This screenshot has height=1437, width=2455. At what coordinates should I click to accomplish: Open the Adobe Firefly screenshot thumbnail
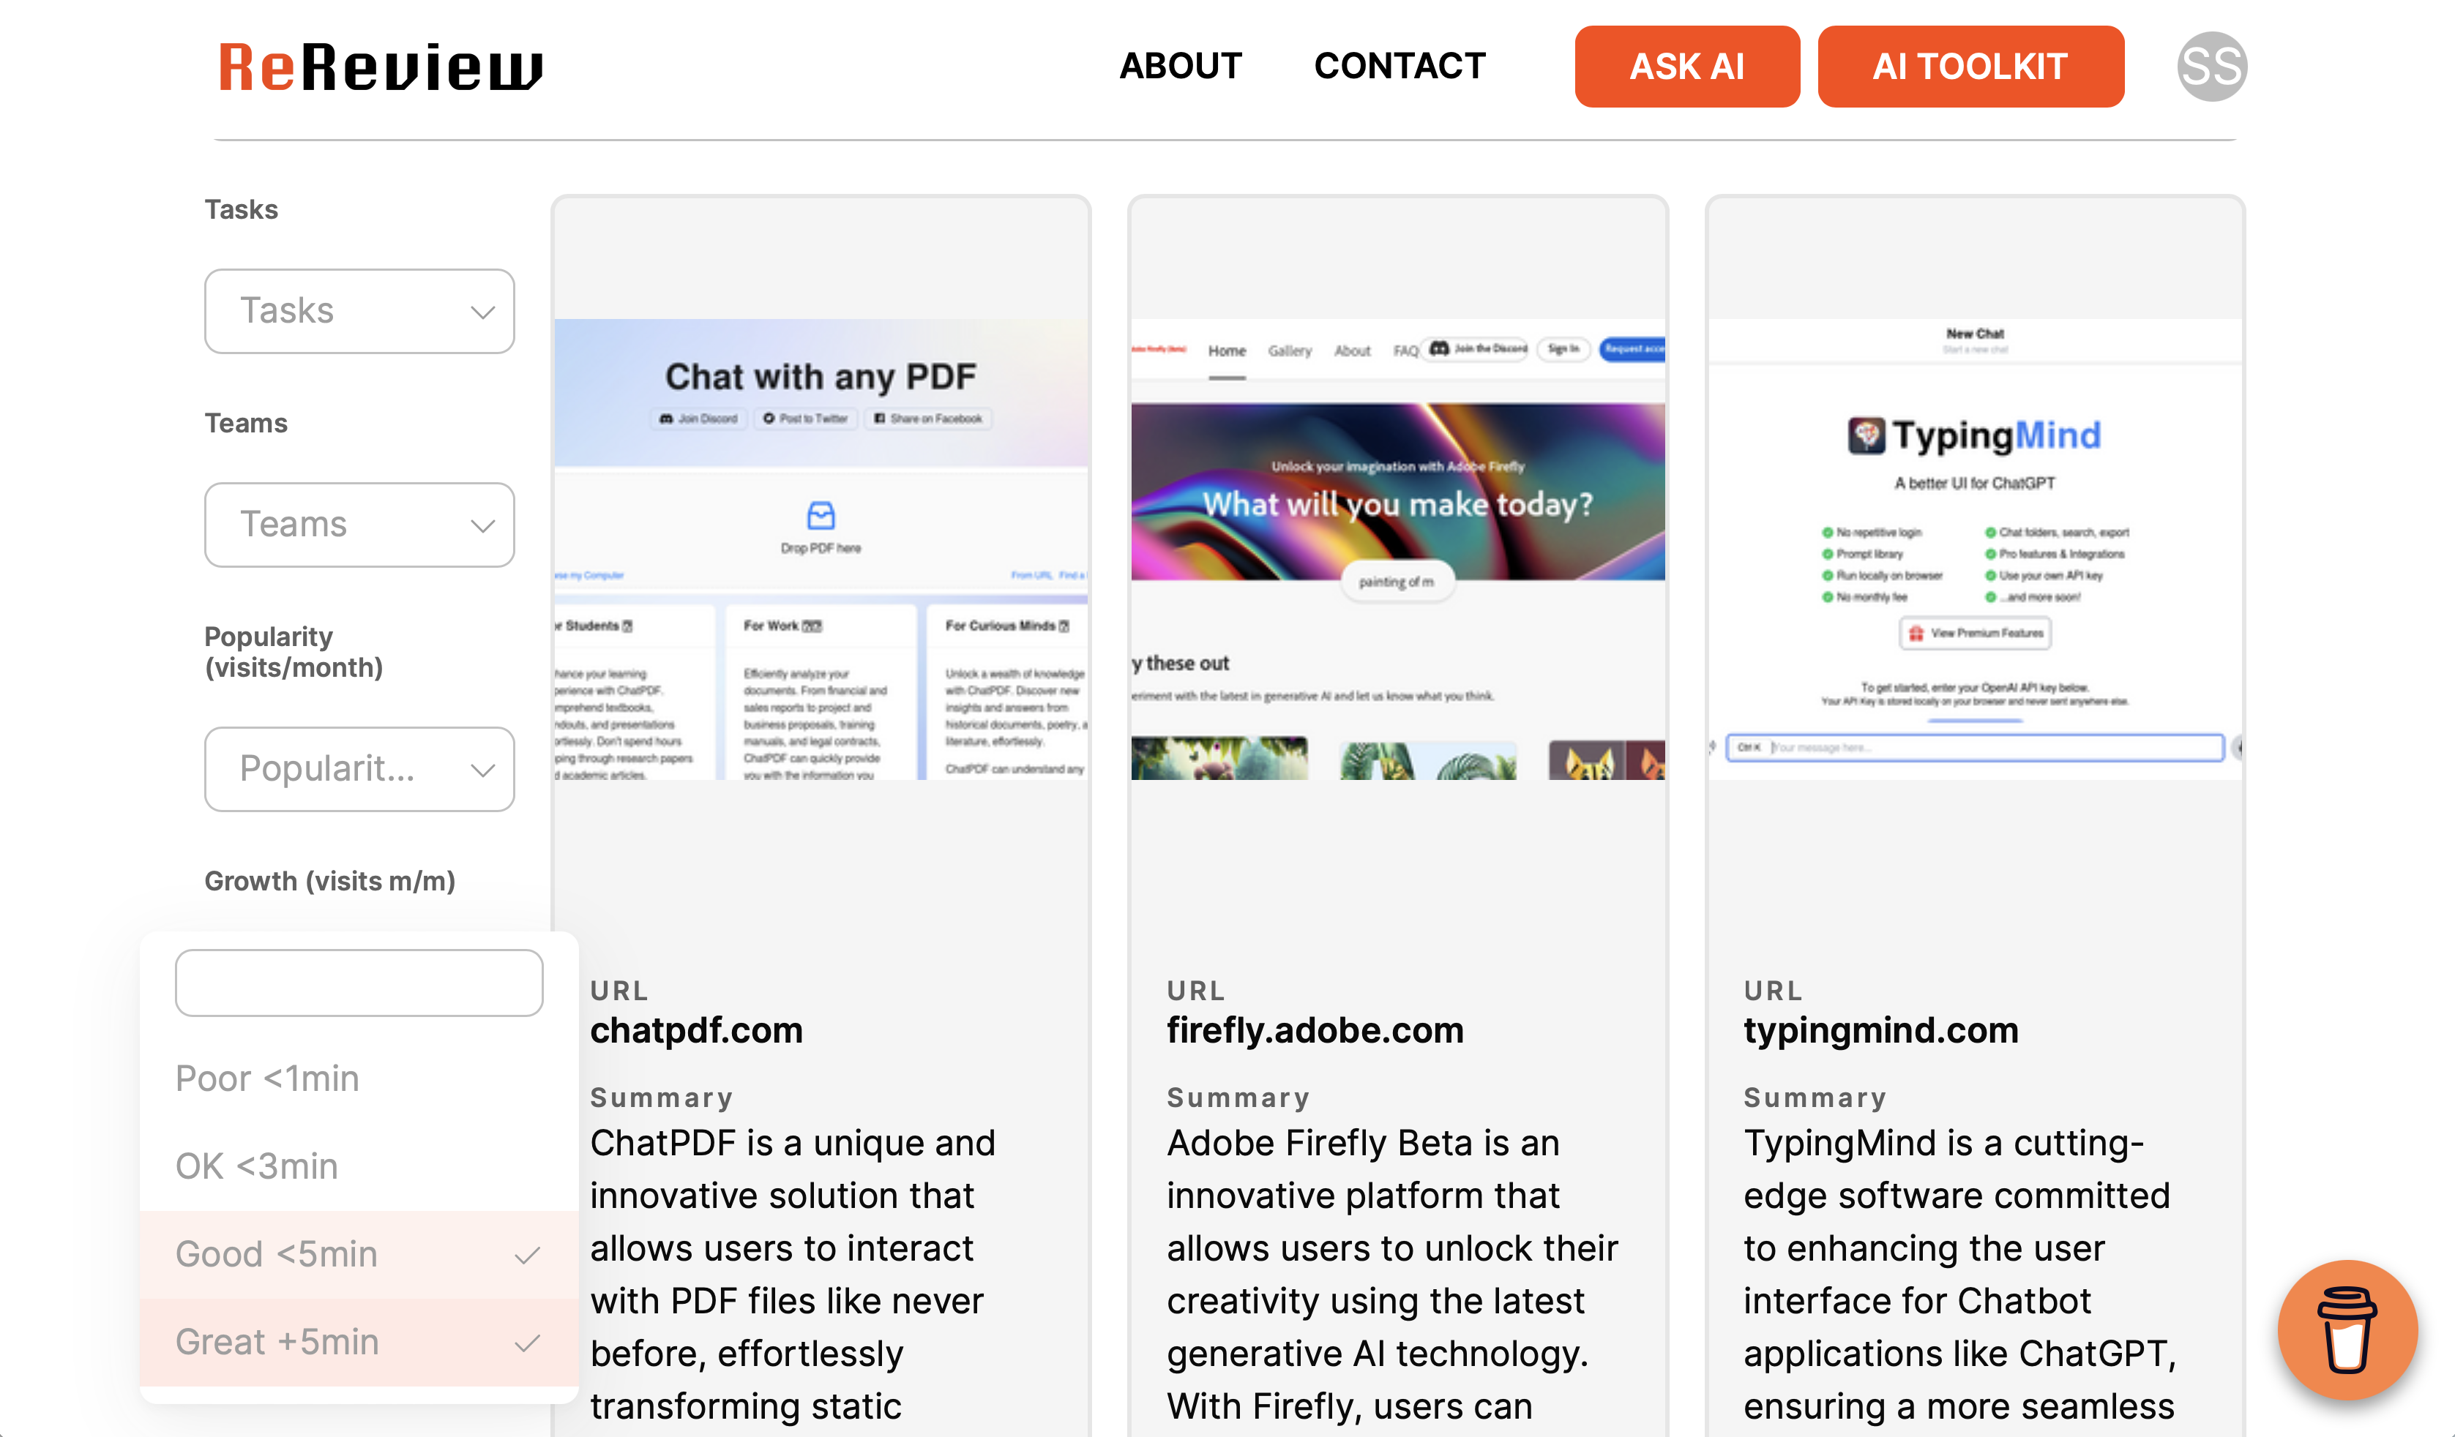(1397, 549)
